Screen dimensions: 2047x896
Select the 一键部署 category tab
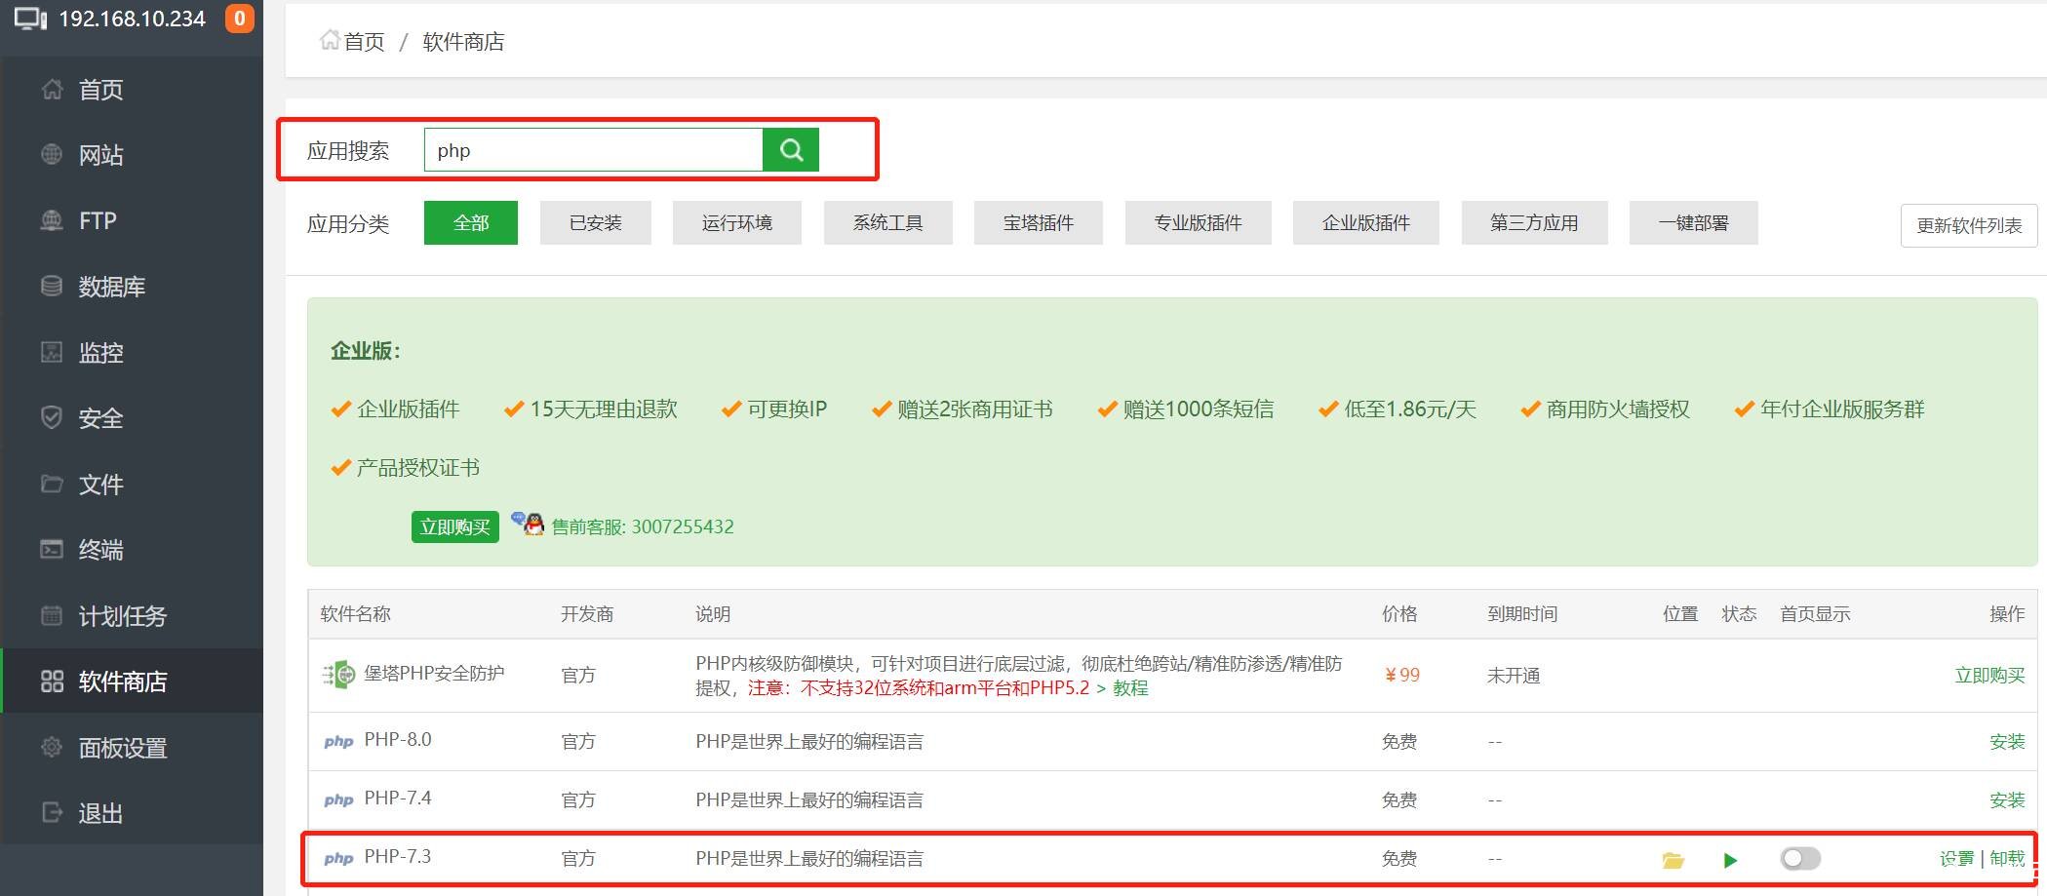1694,223
